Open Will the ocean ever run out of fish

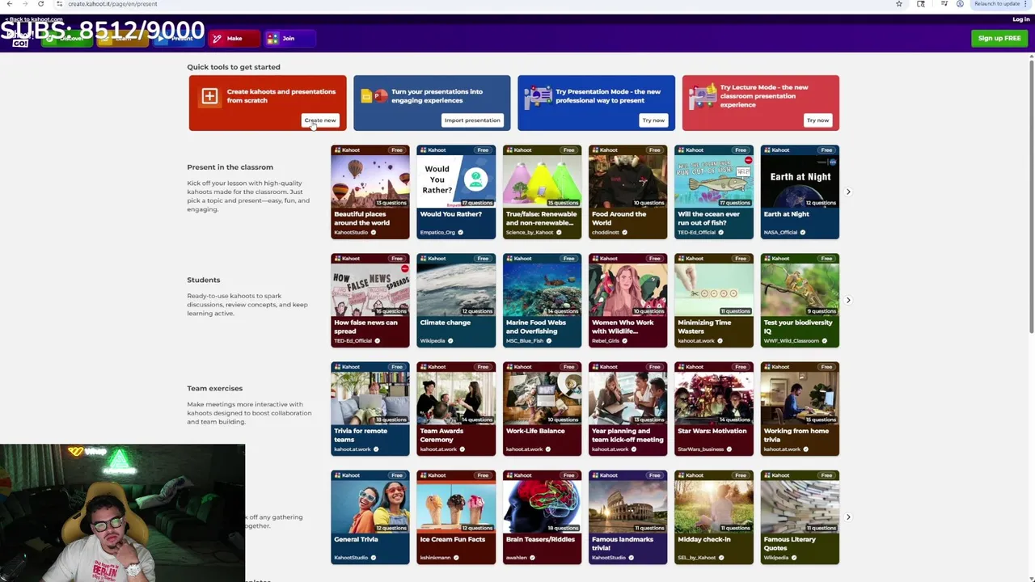click(714, 192)
